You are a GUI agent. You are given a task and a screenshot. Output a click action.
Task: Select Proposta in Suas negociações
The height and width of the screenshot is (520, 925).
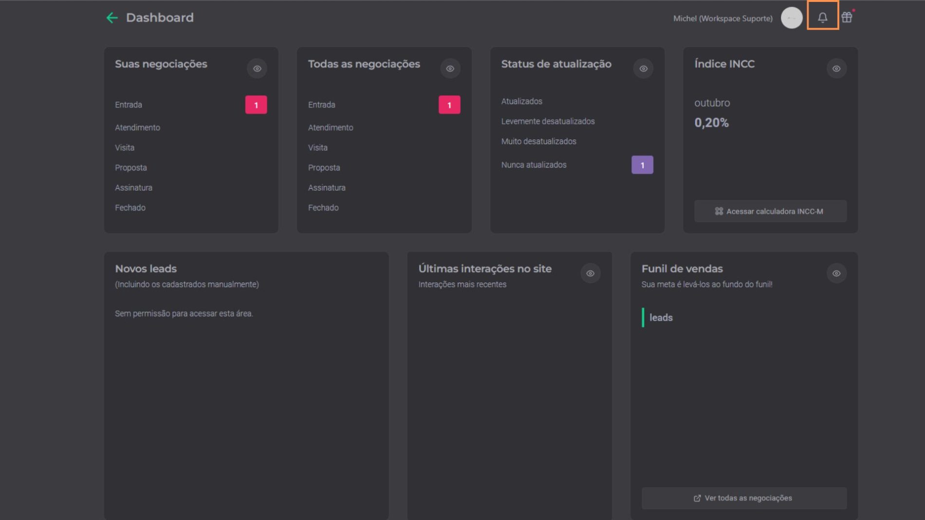click(x=131, y=167)
